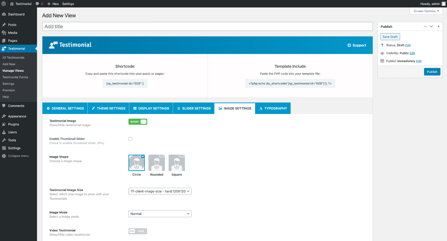Move Publish box down
447x241 pixels.
tap(431, 27)
